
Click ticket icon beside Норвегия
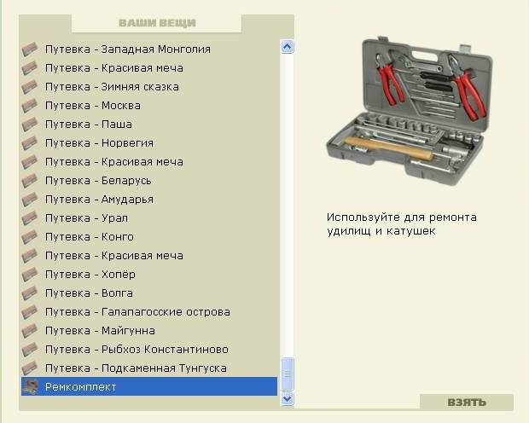29,143
